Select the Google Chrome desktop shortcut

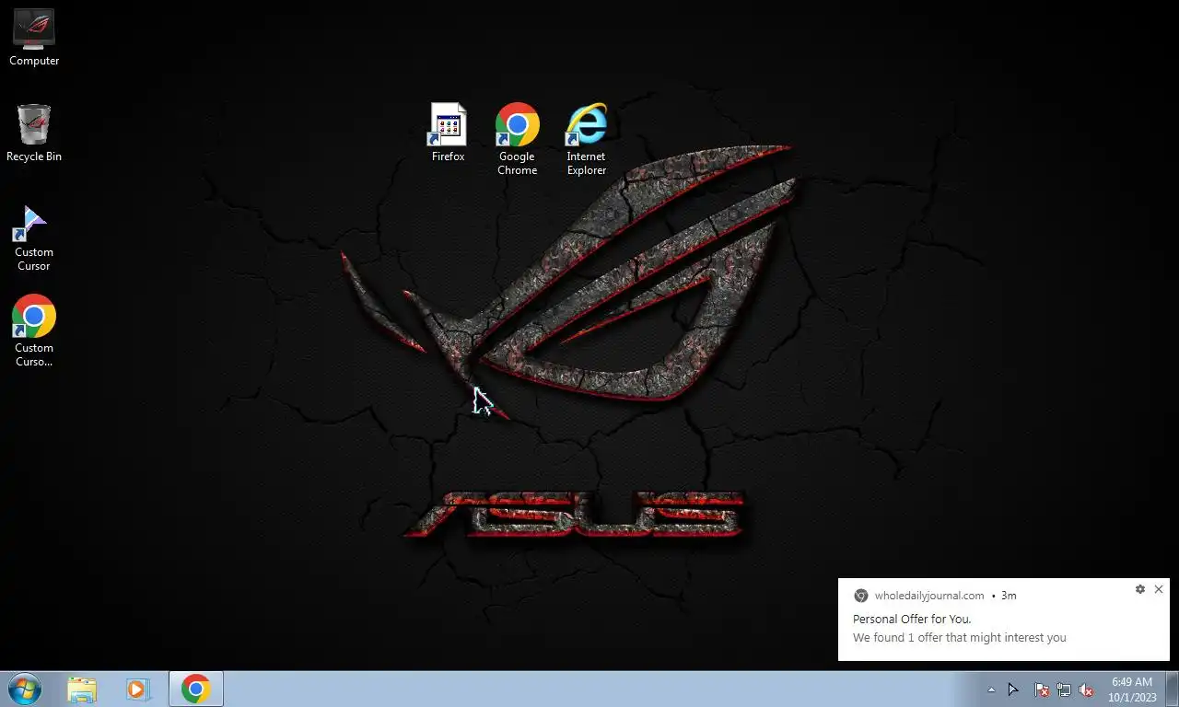pyautogui.click(x=518, y=139)
